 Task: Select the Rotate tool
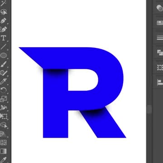click(3, 90)
